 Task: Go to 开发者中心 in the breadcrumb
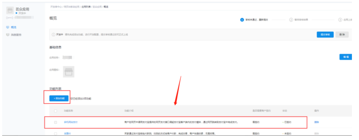(x=56, y=7)
